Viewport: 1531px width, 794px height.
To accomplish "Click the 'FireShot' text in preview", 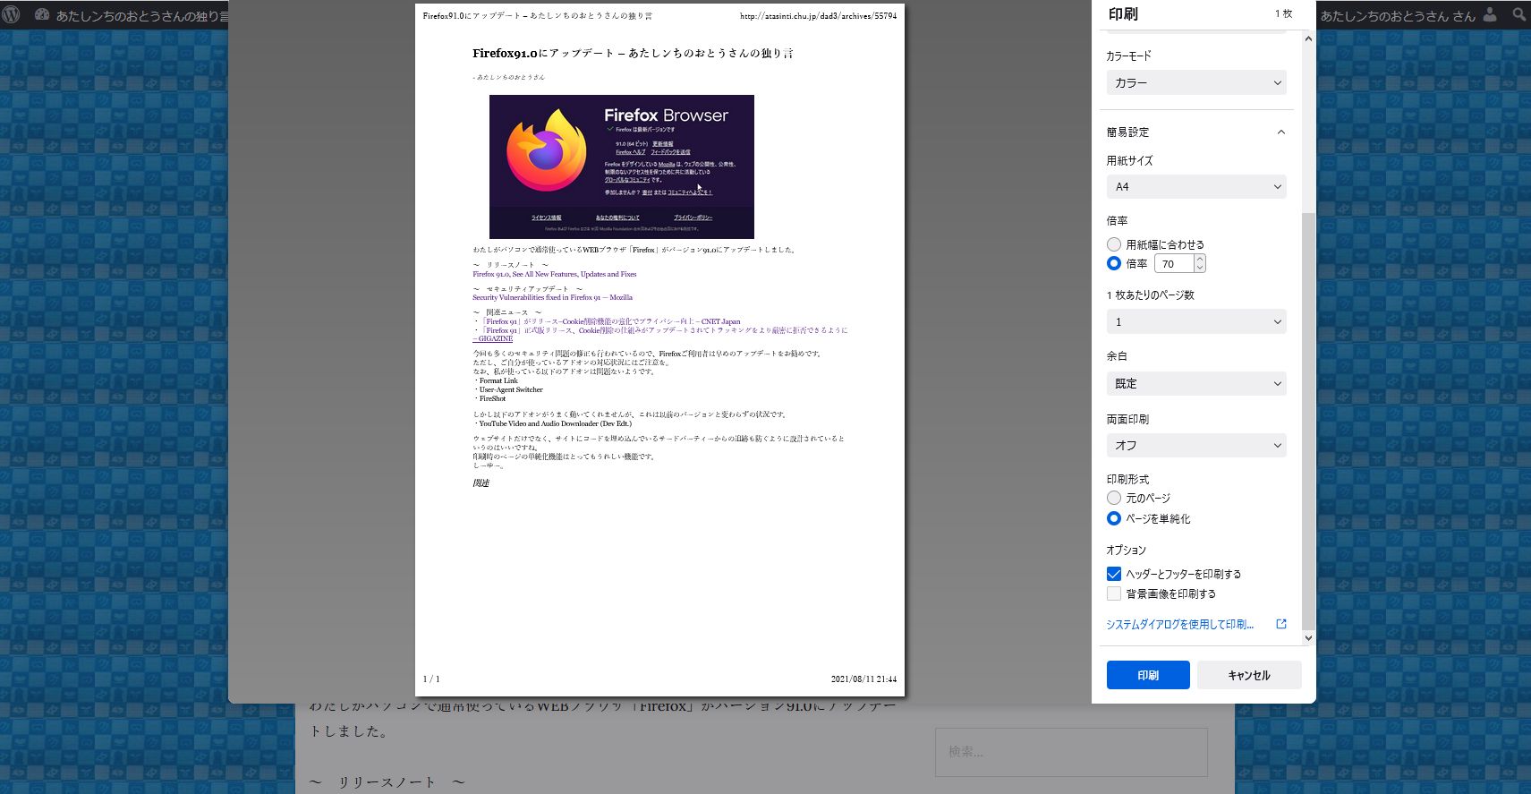I will pyautogui.click(x=492, y=398).
